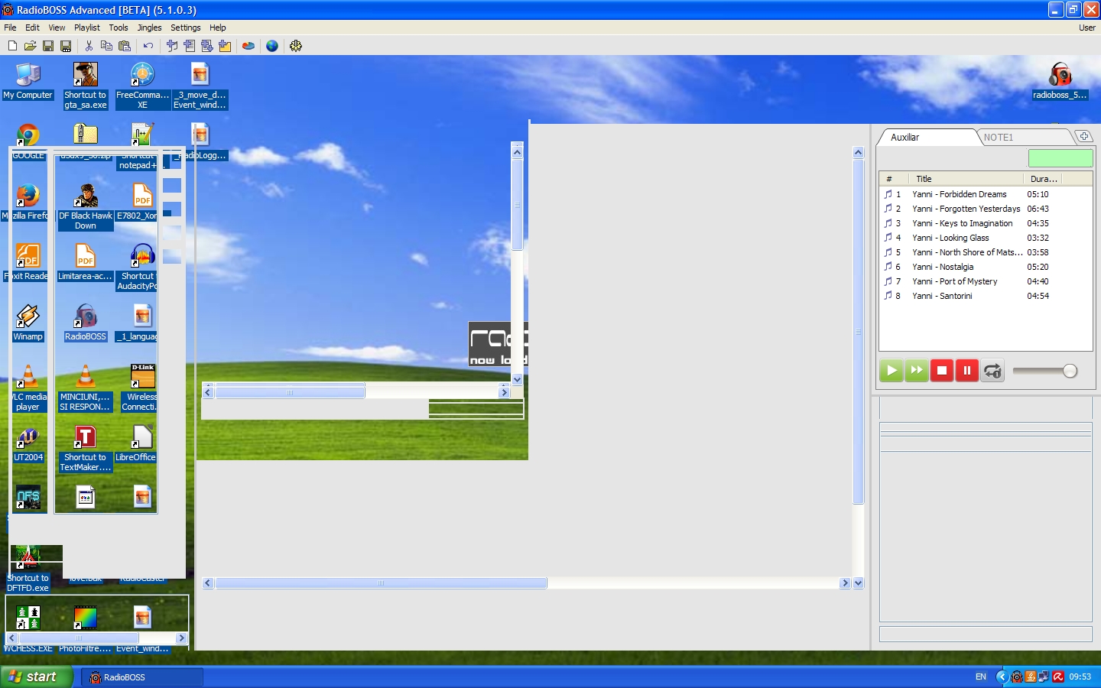Click the User label in menu bar
Image resolution: width=1101 pixels, height=688 pixels.
pyautogui.click(x=1087, y=28)
